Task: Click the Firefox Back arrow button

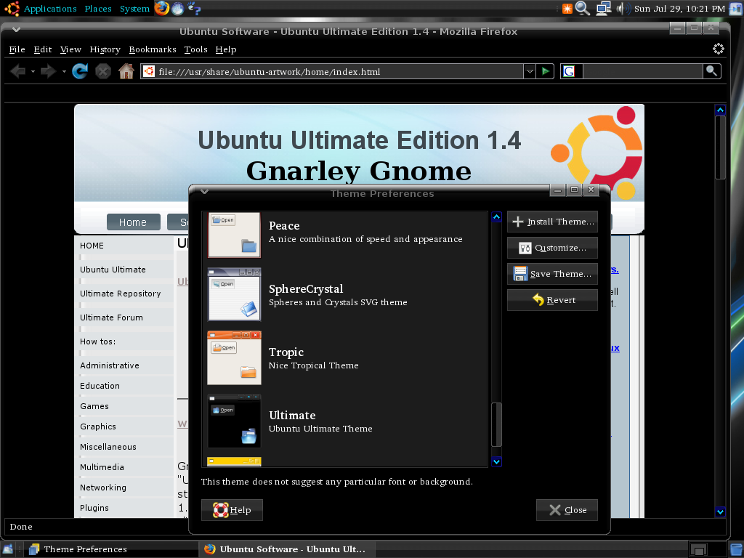Action: pyautogui.click(x=18, y=72)
